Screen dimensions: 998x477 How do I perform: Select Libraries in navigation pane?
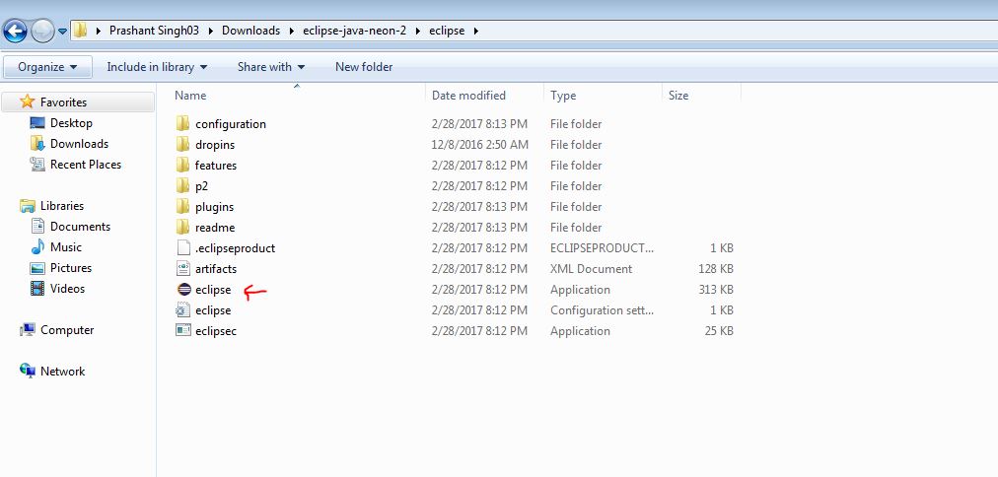tap(62, 205)
